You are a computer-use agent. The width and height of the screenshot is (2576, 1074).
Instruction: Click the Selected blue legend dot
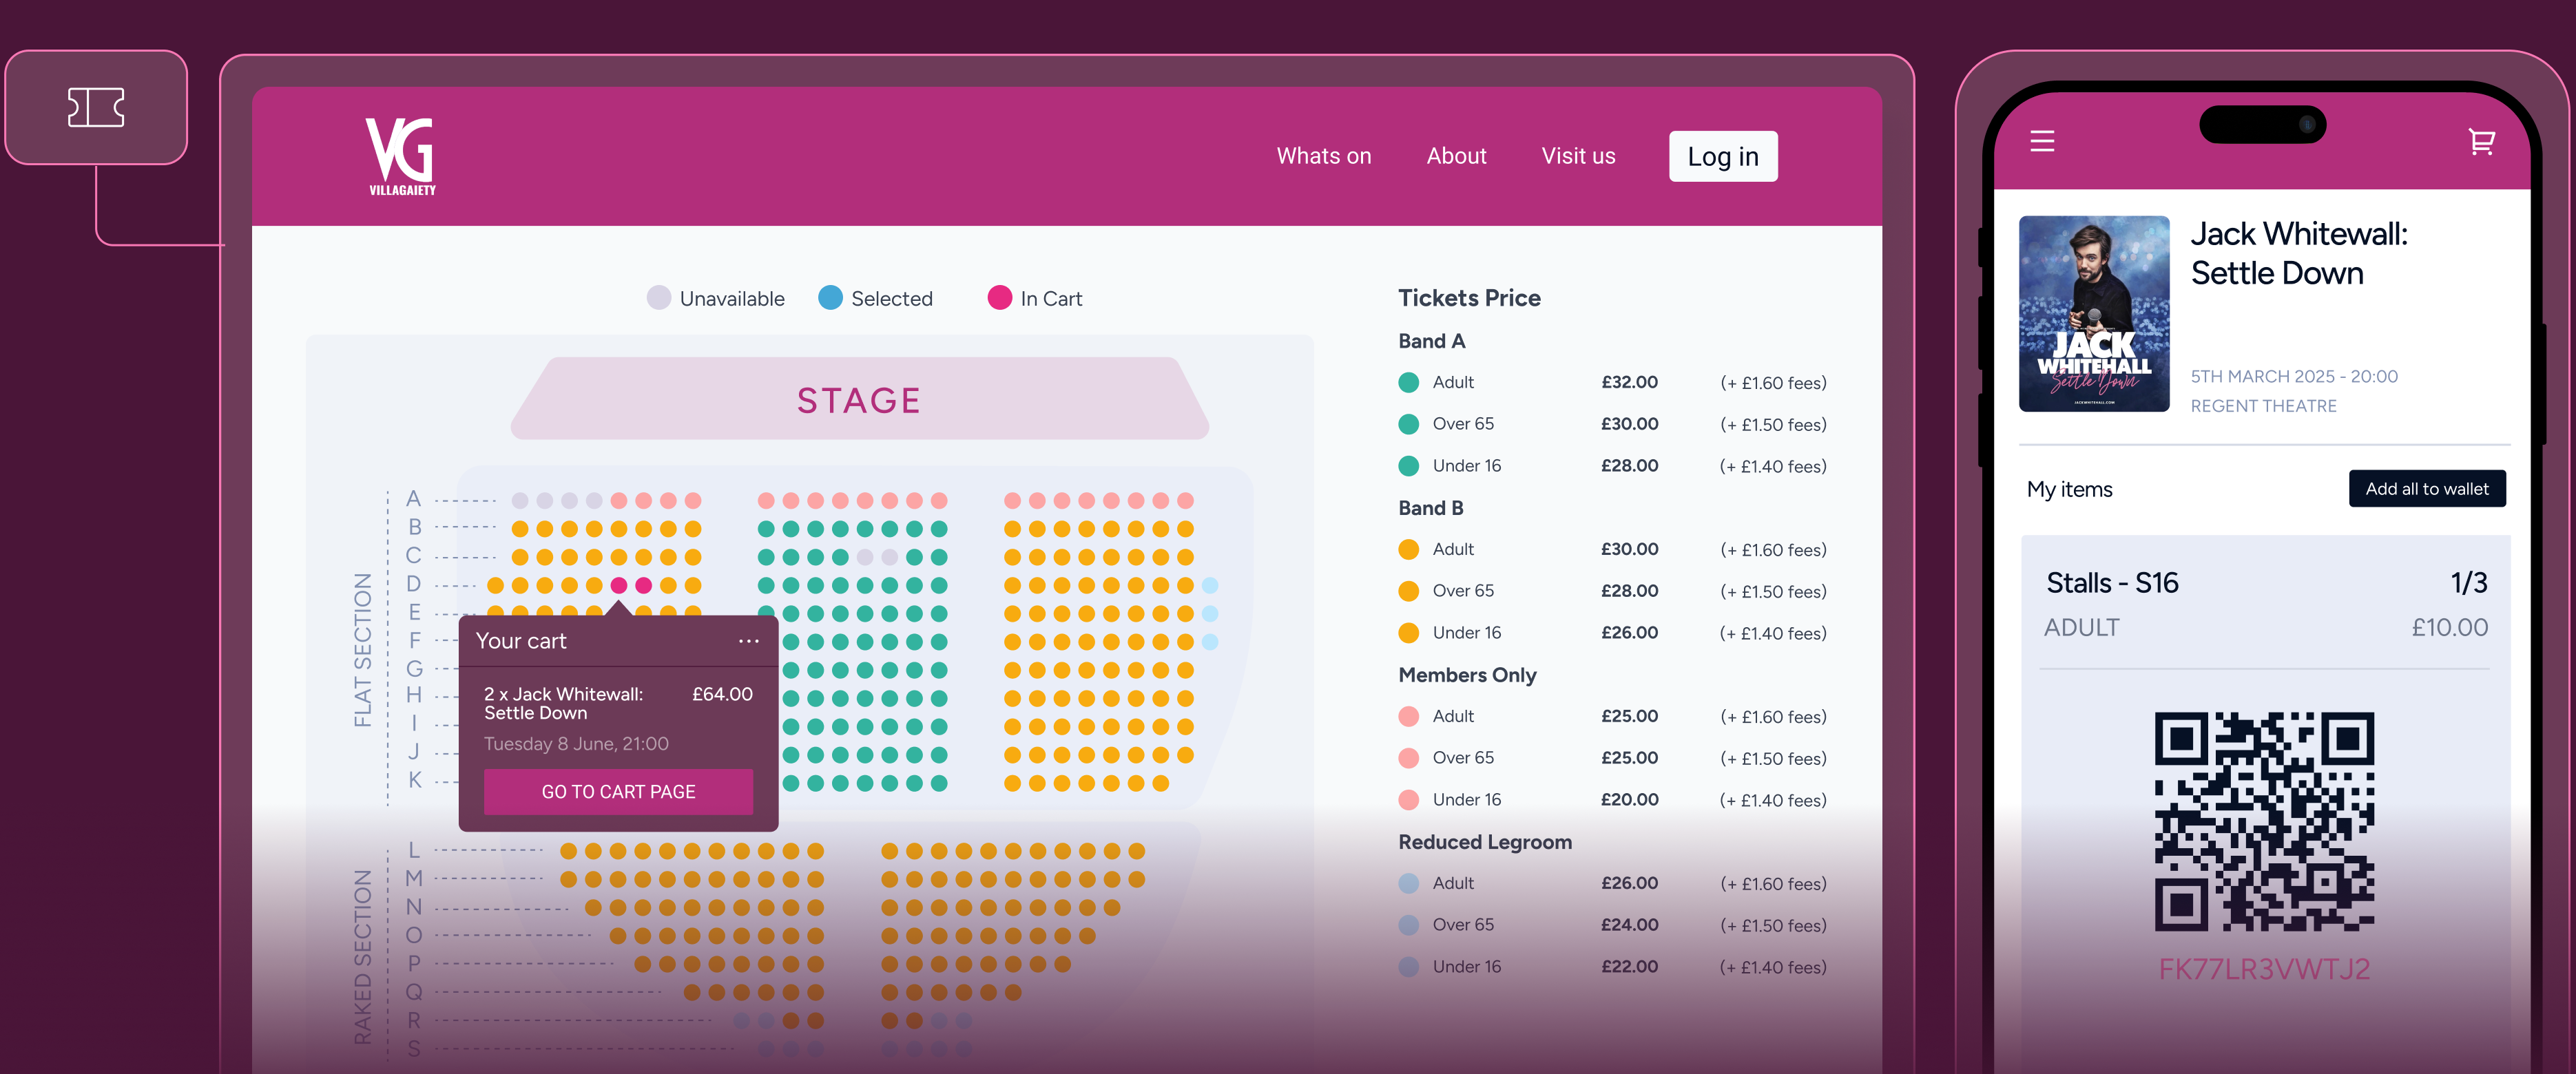point(830,298)
